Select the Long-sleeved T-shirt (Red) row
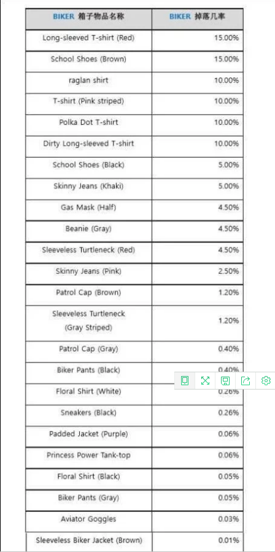Image resolution: width=275 pixels, height=552 pixels. 134,41
